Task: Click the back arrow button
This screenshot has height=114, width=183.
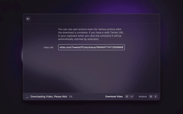Action: (28, 19)
